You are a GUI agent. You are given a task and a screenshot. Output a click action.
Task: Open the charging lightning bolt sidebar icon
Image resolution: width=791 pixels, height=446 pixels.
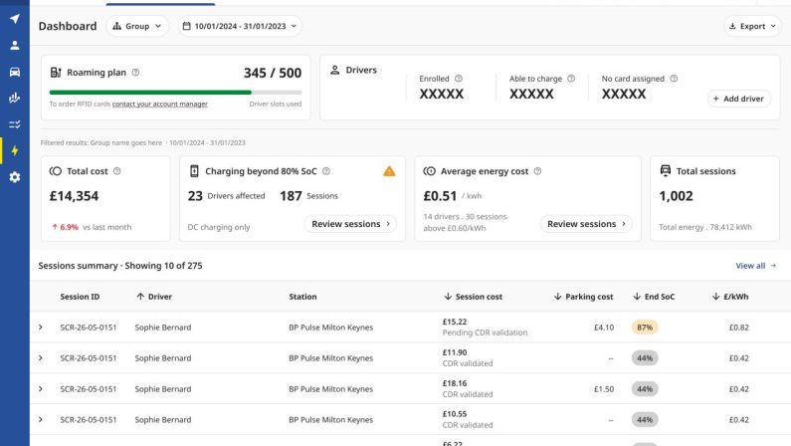[x=15, y=150]
